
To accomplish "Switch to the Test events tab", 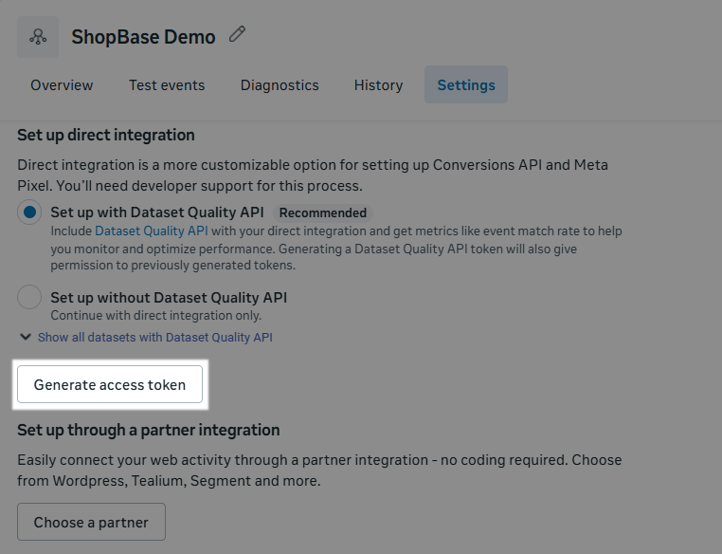I will pyautogui.click(x=167, y=85).
